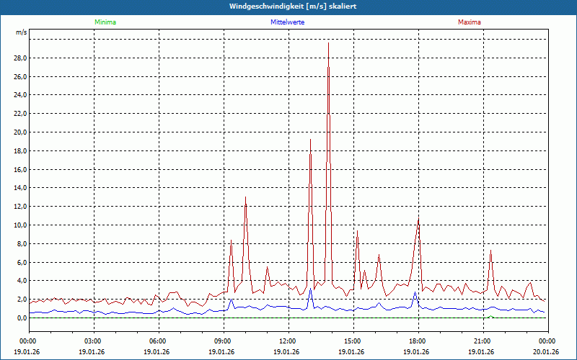
Task: Click the 09:00 time axis label
Action: 222,341
